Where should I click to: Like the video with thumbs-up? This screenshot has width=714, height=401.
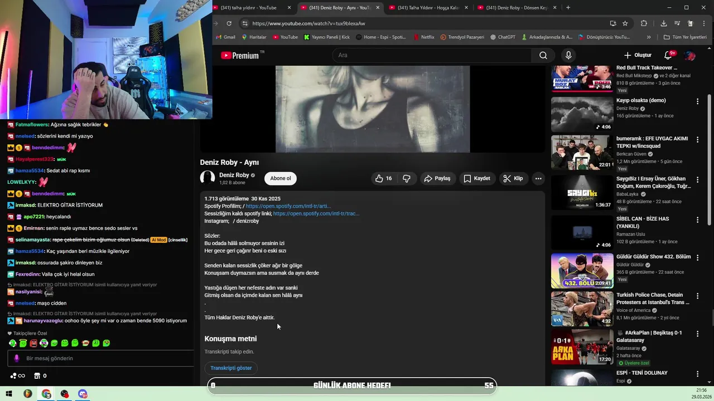383,178
